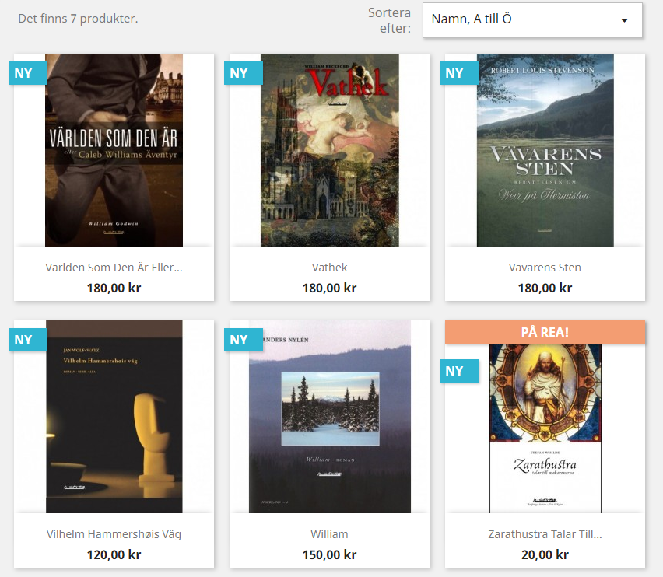Viewport: 663px width, 577px height.
Task: Open the Världen Som Den Är cover image
Action: [114, 150]
